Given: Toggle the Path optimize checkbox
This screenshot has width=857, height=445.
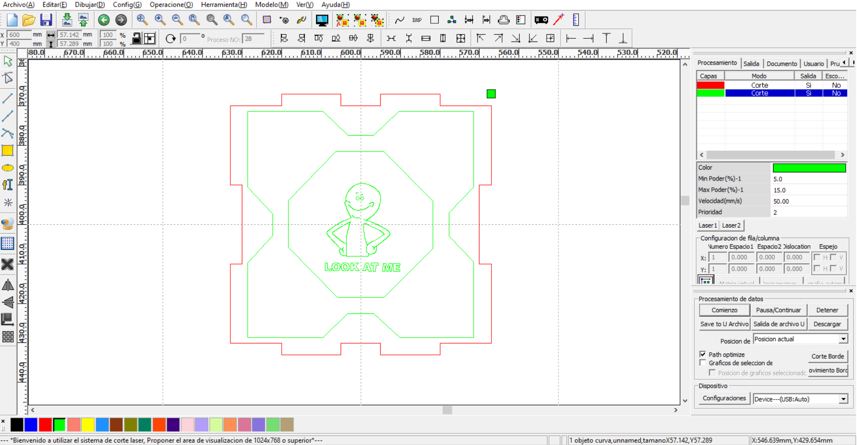Looking at the screenshot, I should coord(703,354).
